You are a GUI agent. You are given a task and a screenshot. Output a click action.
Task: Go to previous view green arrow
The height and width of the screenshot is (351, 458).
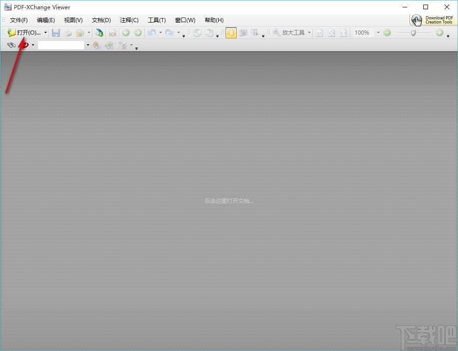(126, 33)
